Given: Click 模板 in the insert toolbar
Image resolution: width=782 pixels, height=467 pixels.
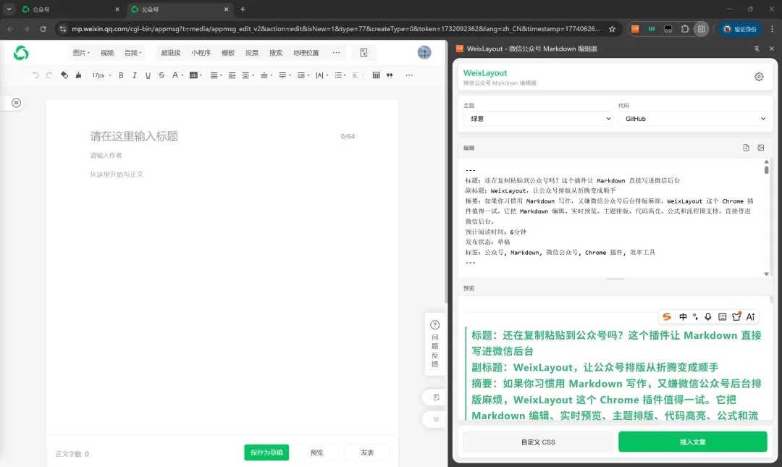Looking at the screenshot, I should click(228, 52).
